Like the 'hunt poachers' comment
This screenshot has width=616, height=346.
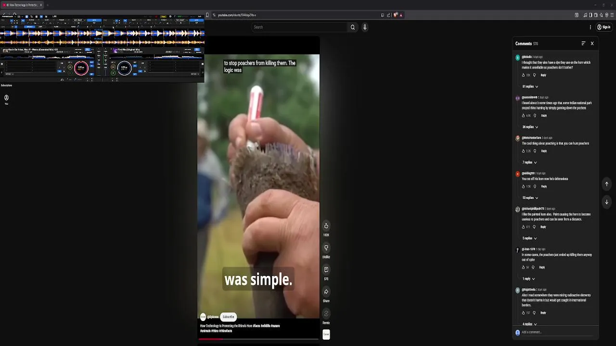coord(524,151)
